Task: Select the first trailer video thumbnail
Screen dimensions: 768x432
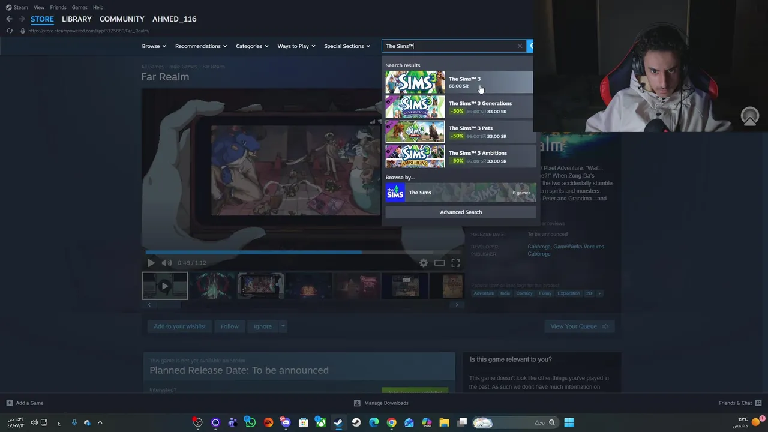Action: 164,286
